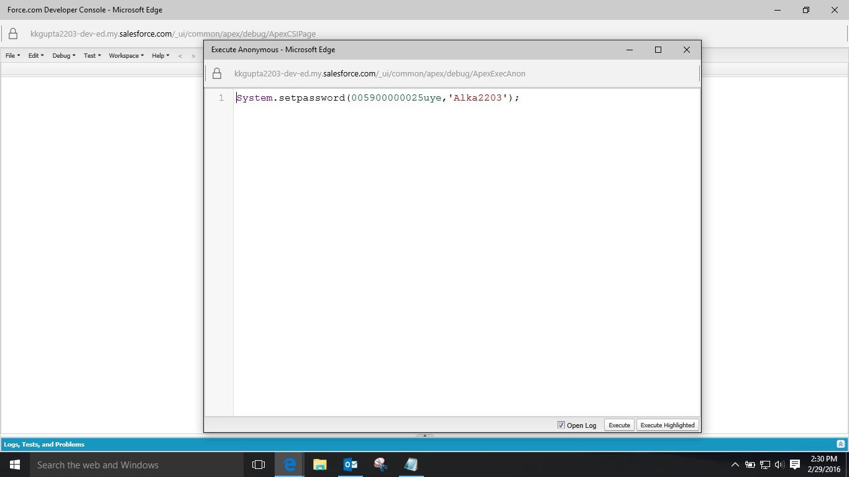Click the taskbar clock showing 2:30 PM
Image resolution: width=849 pixels, height=477 pixels.
point(824,465)
